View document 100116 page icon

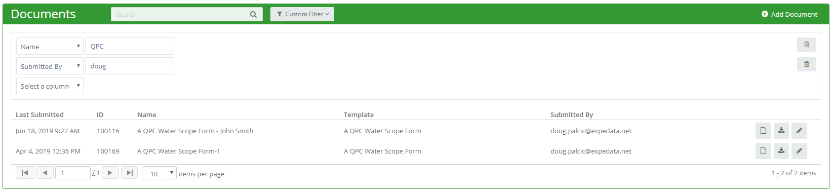pos(763,131)
